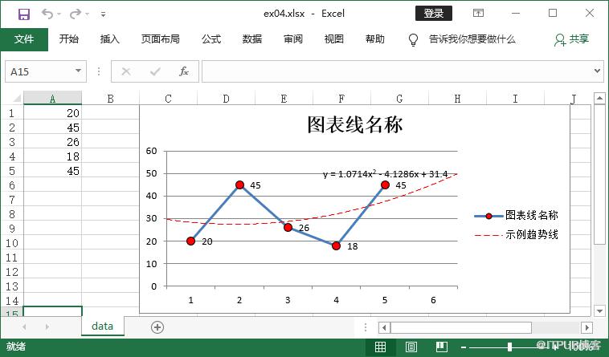609x357 pixels.
Task: Click cell A1 containing 20
Action: click(52, 113)
